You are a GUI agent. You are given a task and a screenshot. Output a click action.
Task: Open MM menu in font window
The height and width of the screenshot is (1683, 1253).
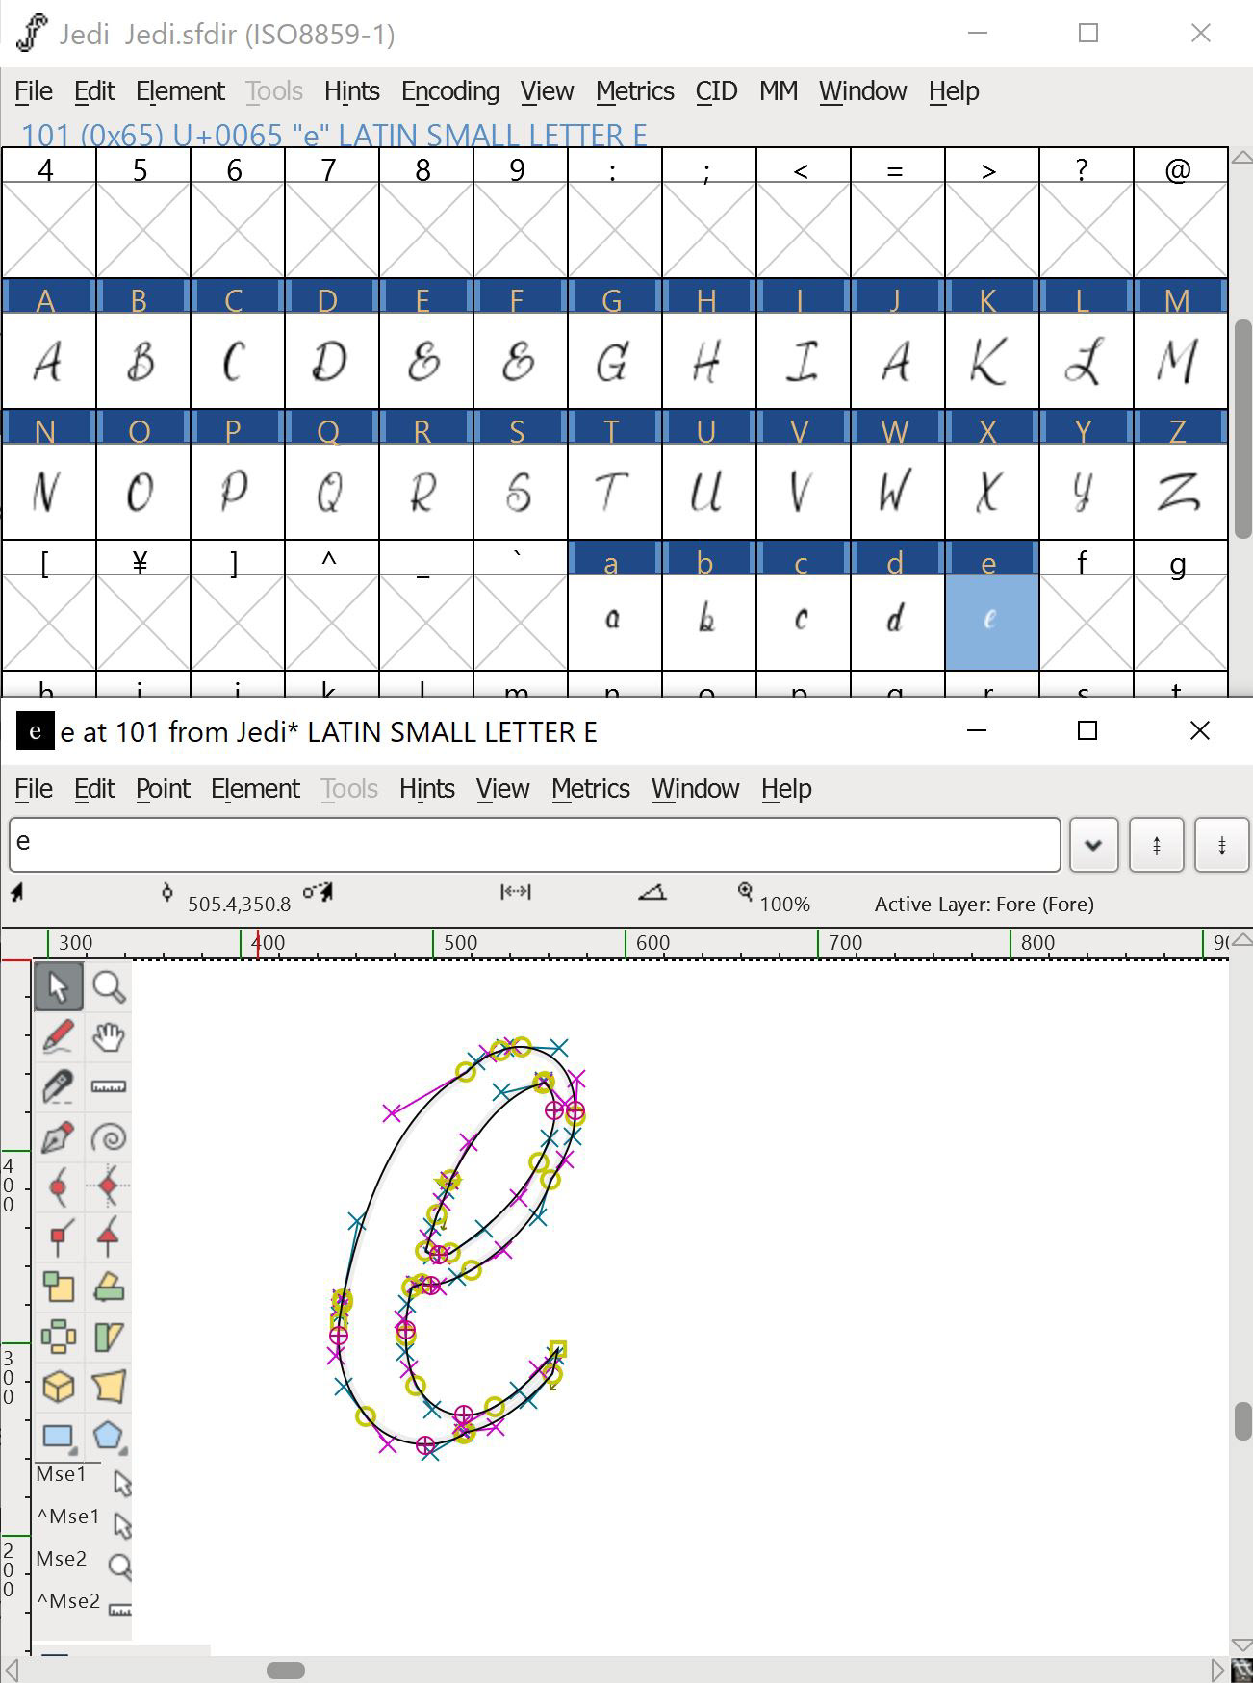(779, 91)
